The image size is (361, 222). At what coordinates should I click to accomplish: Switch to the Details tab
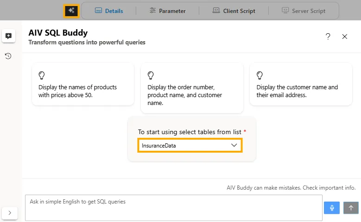coord(109,11)
